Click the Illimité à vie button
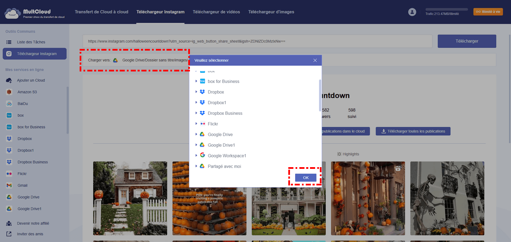 488,12
